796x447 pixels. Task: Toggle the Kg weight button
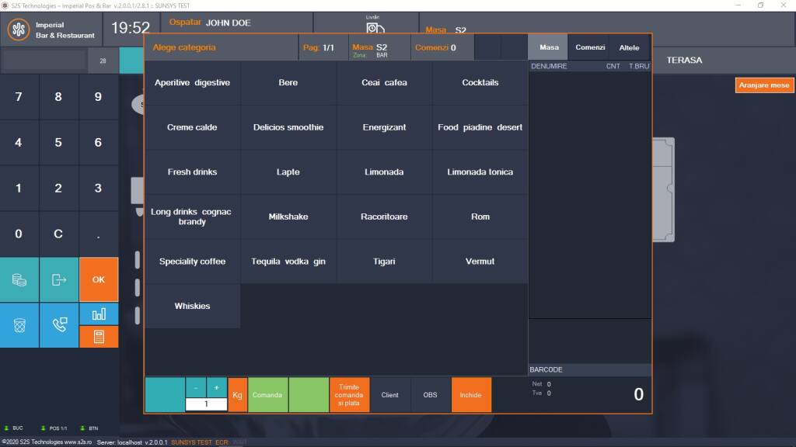click(x=238, y=395)
